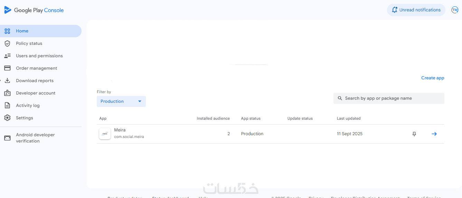Click the search magnifier icon
The width and height of the screenshot is (462, 198).
340,98
